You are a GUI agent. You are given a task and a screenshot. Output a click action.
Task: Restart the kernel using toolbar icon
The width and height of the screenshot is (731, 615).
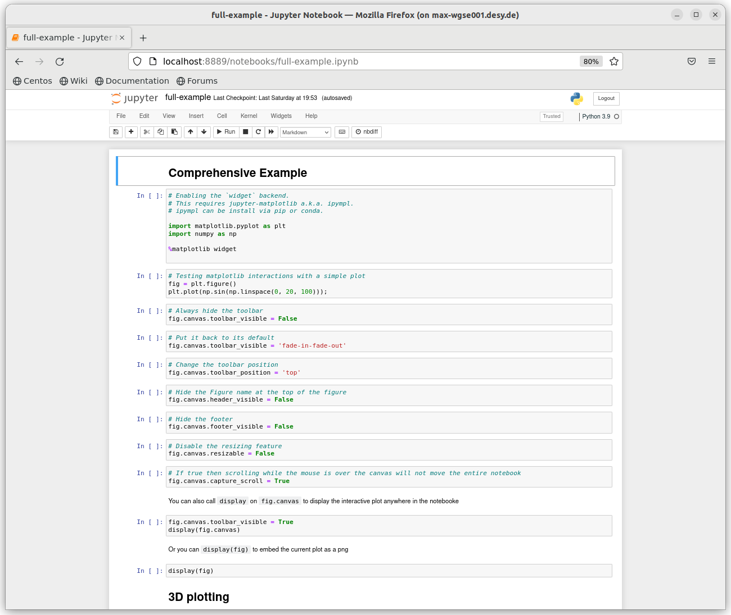coord(259,132)
